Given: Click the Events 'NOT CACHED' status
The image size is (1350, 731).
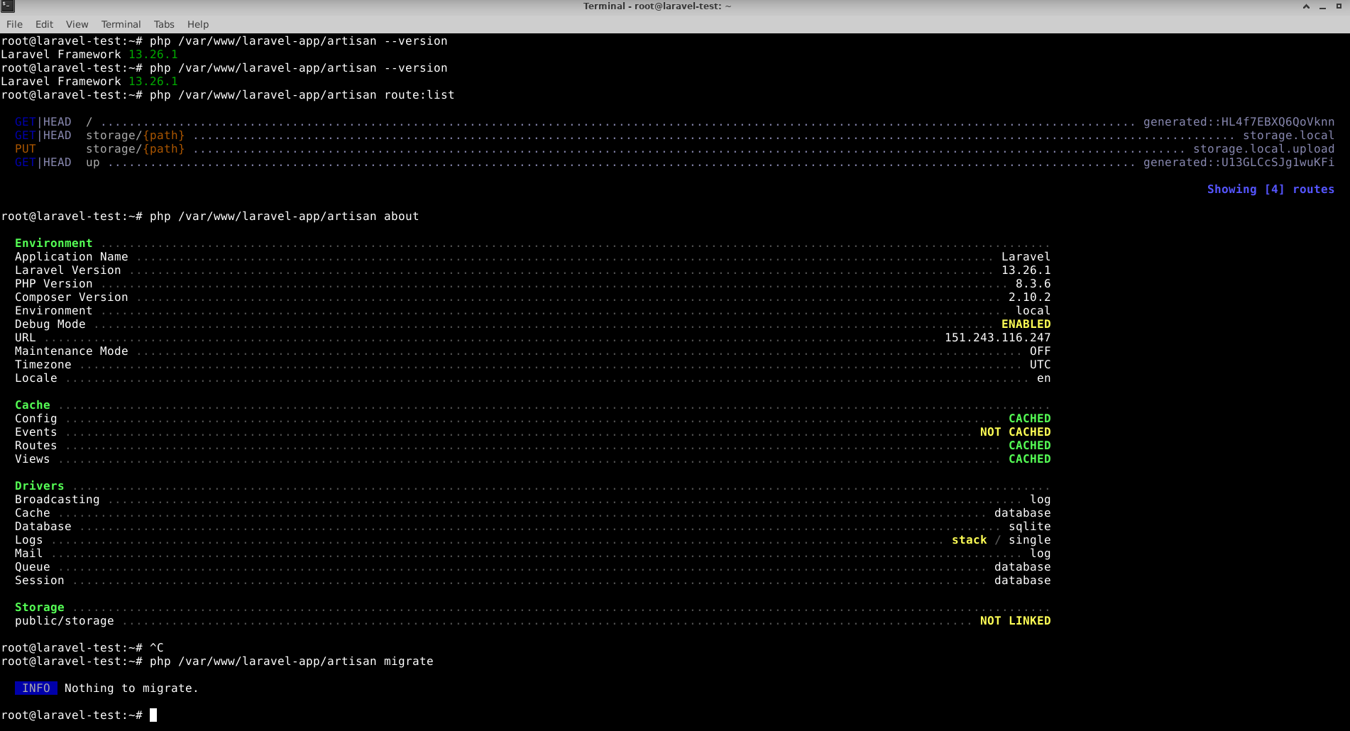Looking at the screenshot, I should point(1015,432).
